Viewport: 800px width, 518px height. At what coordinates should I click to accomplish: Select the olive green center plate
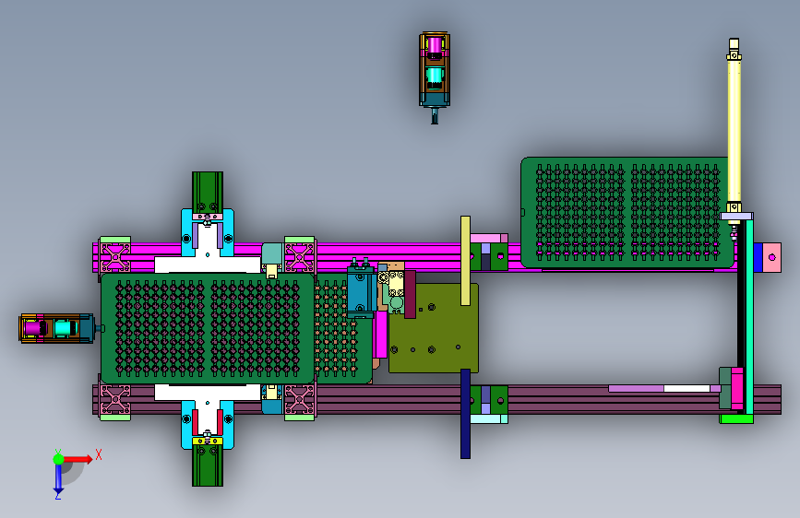(434, 329)
